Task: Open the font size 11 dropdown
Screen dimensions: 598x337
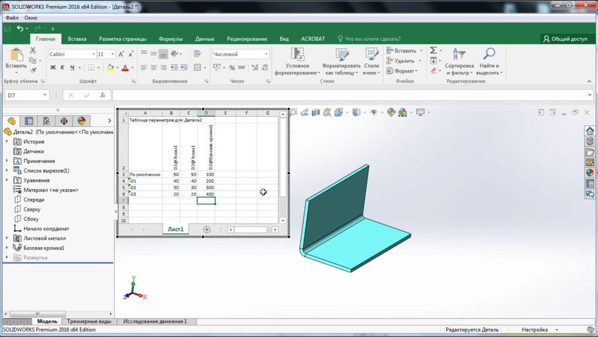Action: point(113,54)
